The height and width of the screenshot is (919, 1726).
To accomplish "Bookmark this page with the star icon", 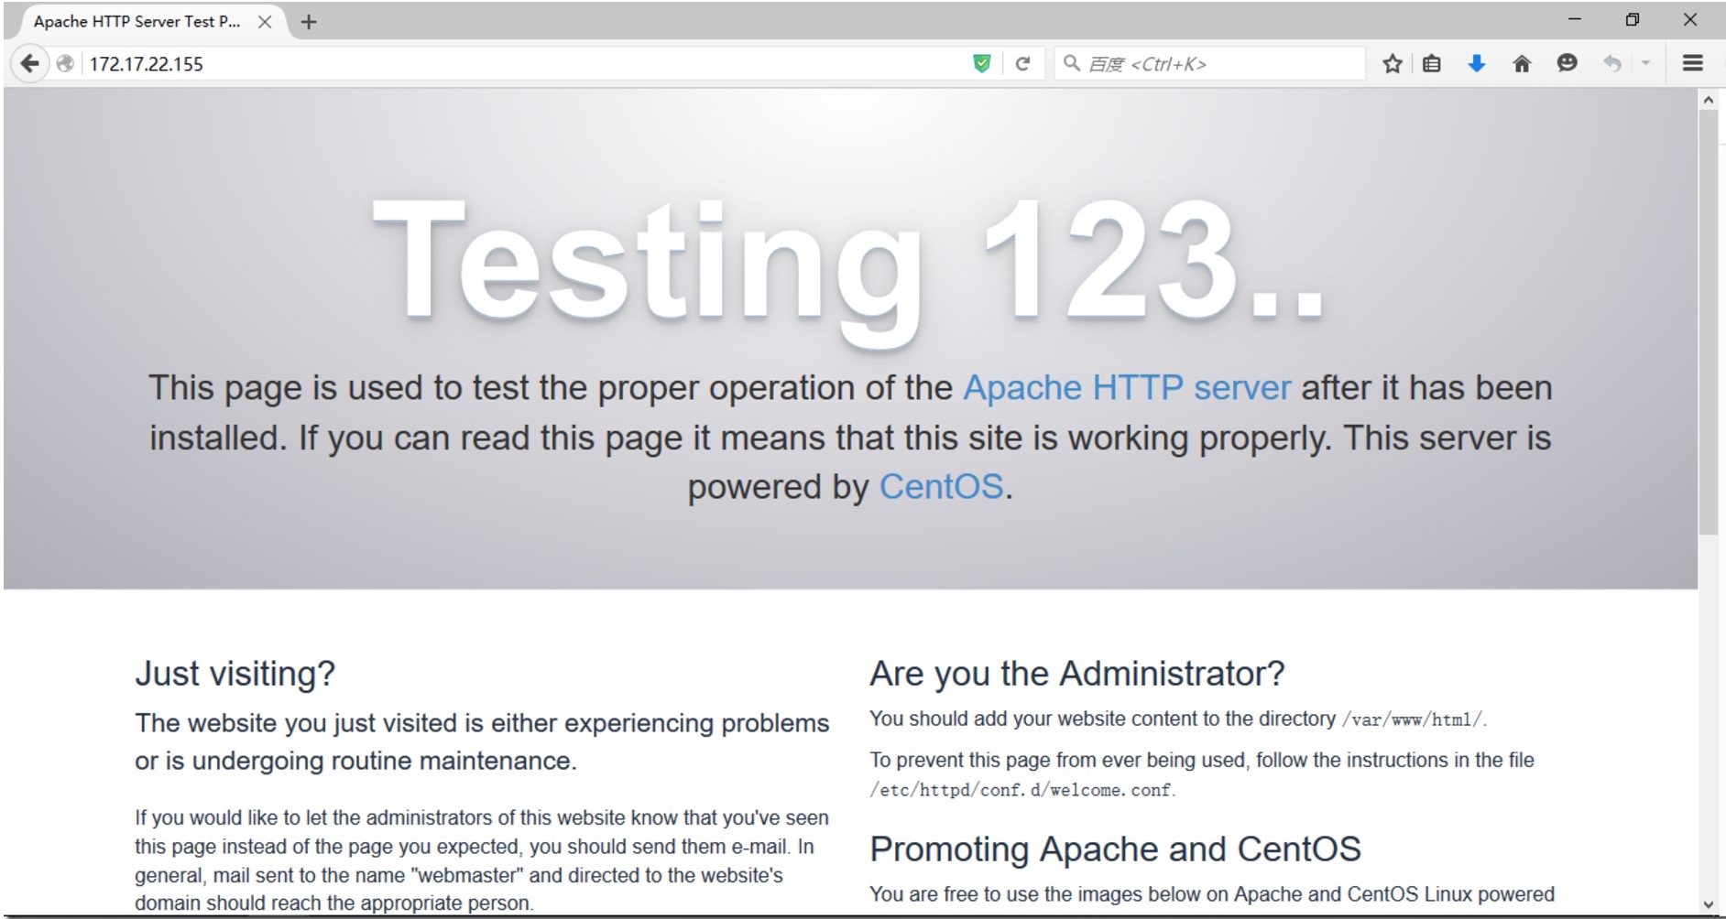I will 1392,63.
